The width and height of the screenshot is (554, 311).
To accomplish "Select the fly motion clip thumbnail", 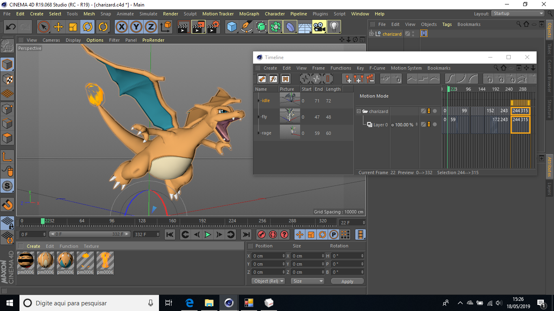I will pos(290,117).
